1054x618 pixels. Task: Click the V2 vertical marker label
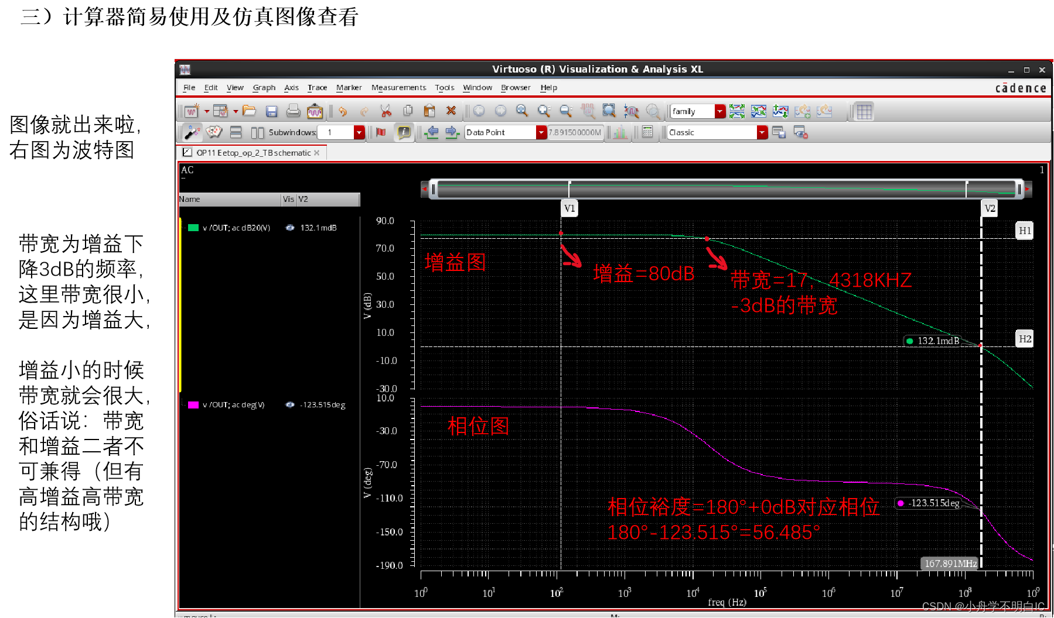tap(990, 208)
